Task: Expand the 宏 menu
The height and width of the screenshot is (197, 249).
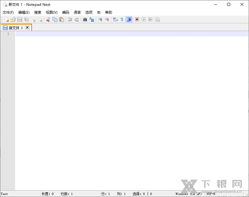Action: point(99,12)
